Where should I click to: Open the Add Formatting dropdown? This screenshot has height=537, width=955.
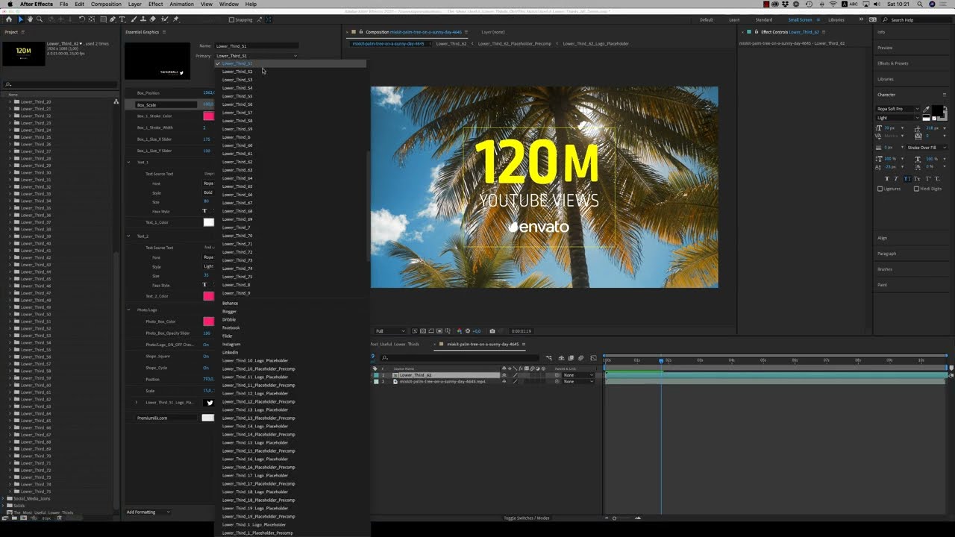click(x=148, y=512)
